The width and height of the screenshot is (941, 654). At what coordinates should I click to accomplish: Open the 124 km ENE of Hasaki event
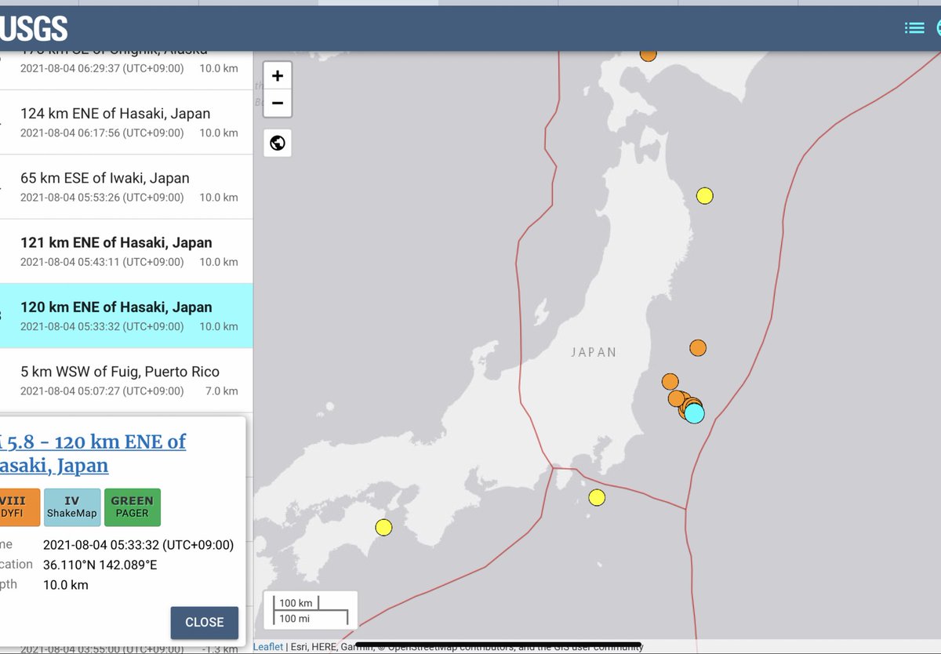pyautogui.click(x=126, y=122)
